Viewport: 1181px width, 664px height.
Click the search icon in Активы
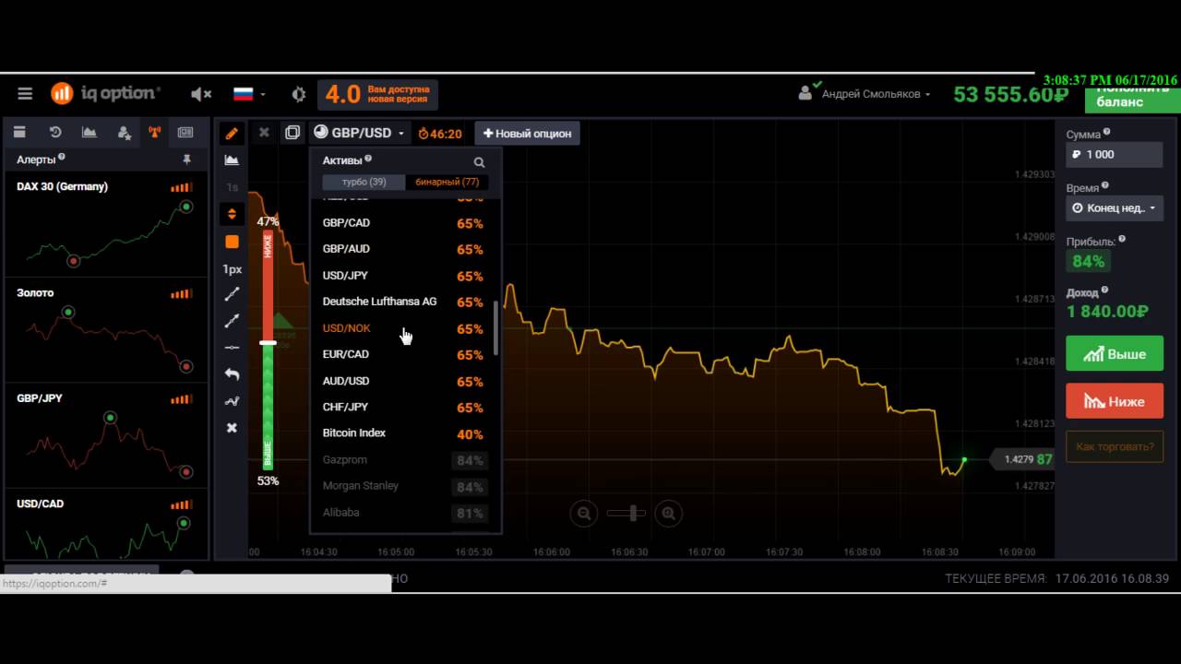pyautogui.click(x=479, y=162)
